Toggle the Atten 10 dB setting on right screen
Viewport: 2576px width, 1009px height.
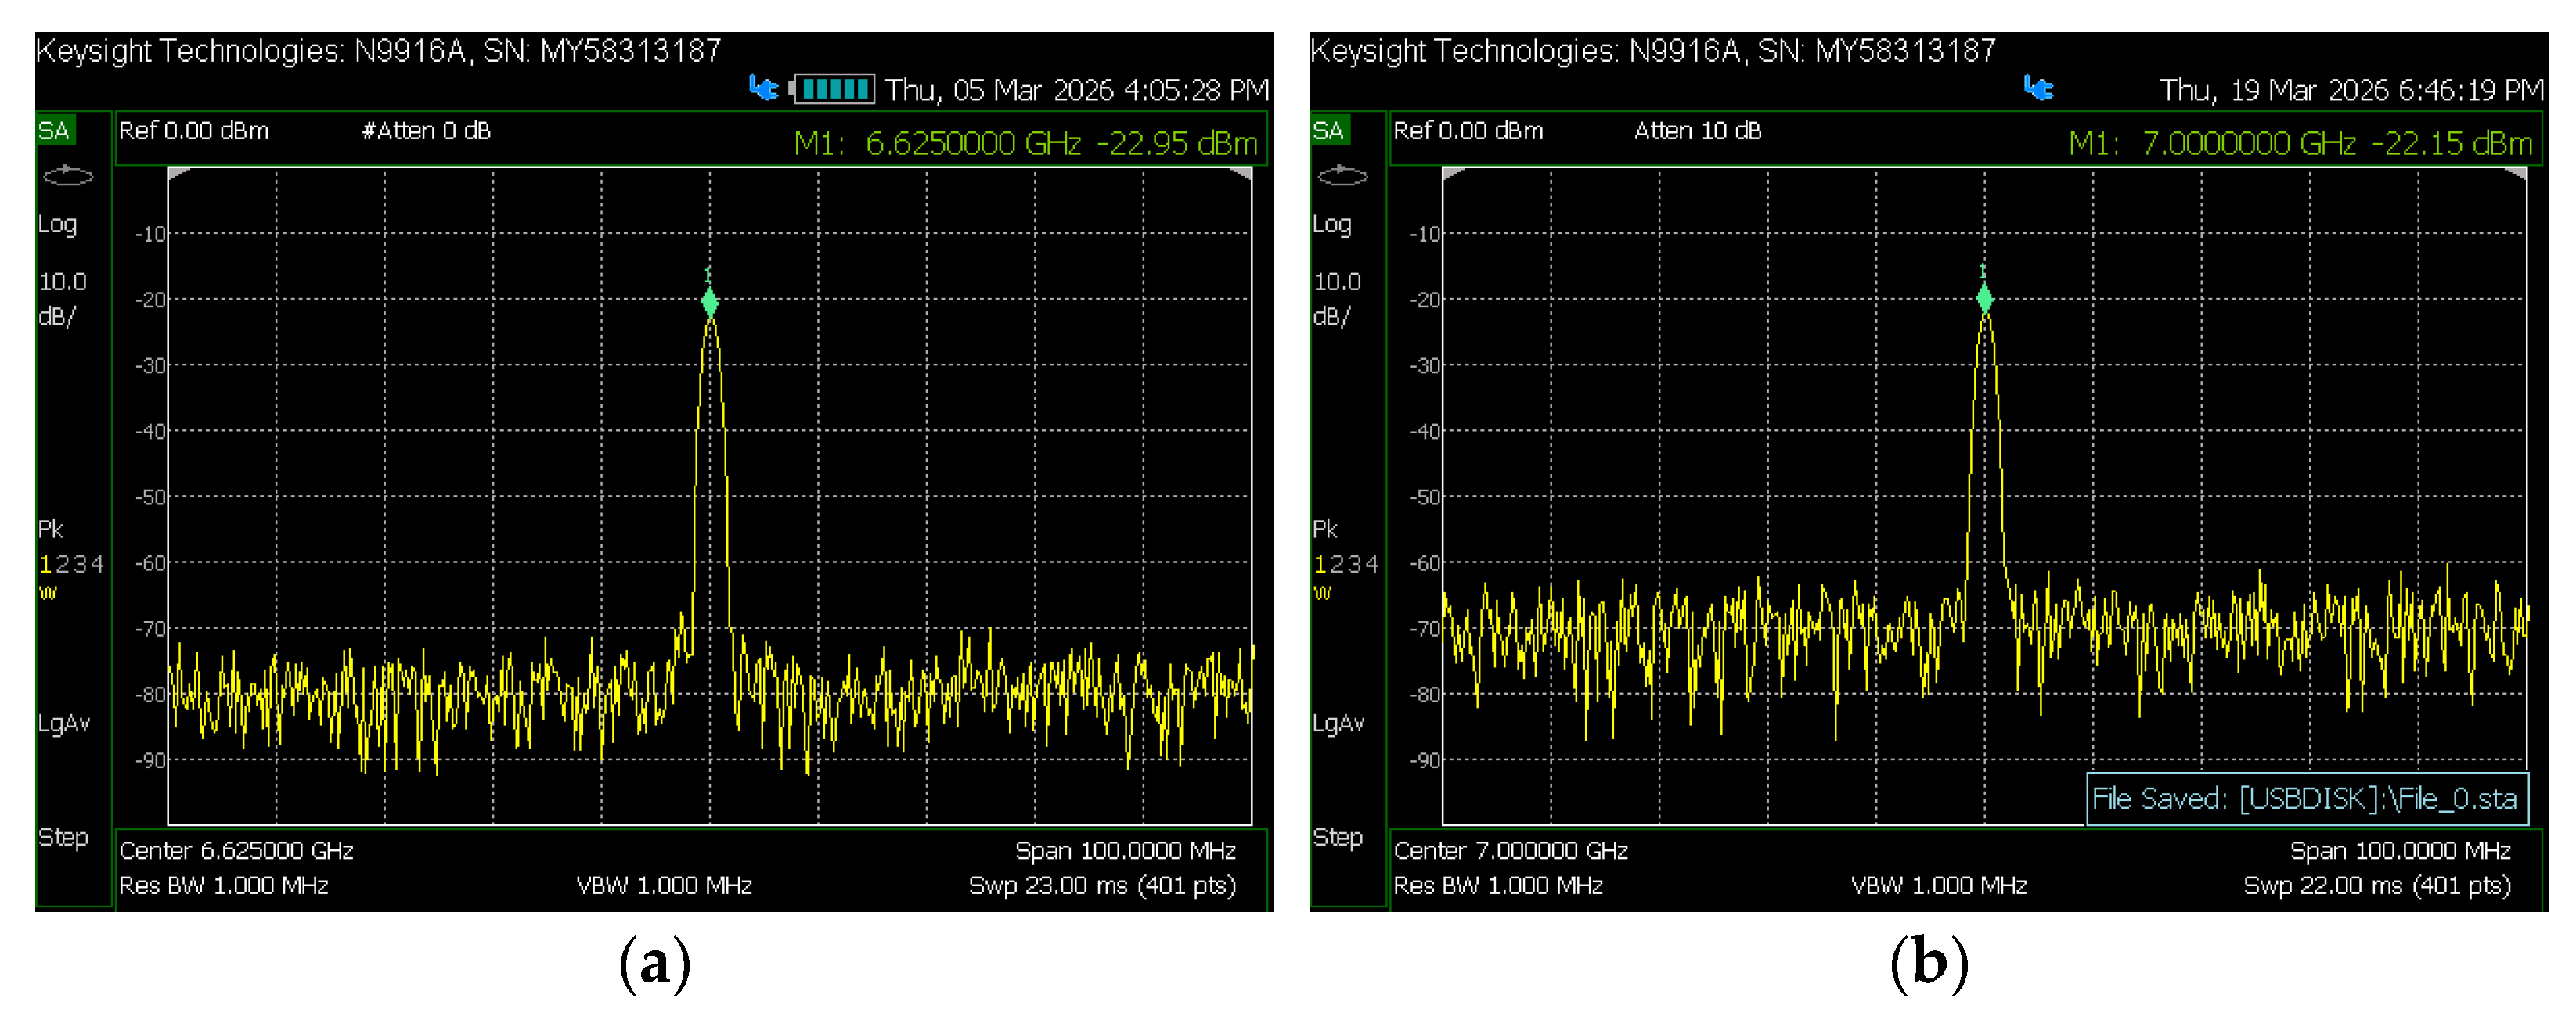coord(1697,131)
